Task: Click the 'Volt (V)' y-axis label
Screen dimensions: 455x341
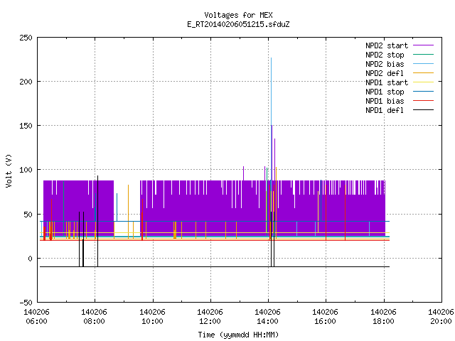Action: [x=9, y=170]
